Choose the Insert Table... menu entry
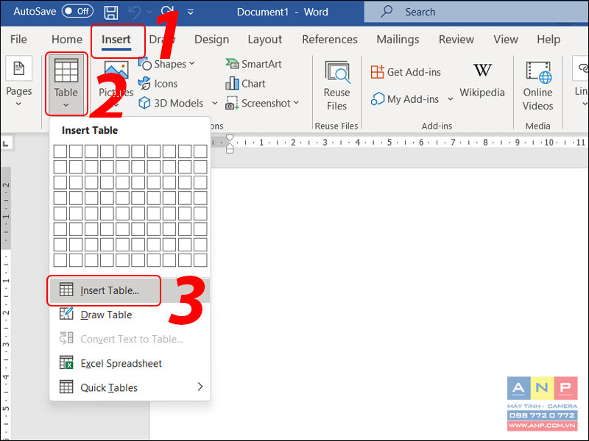This screenshot has width=589, height=441. coord(130,290)
